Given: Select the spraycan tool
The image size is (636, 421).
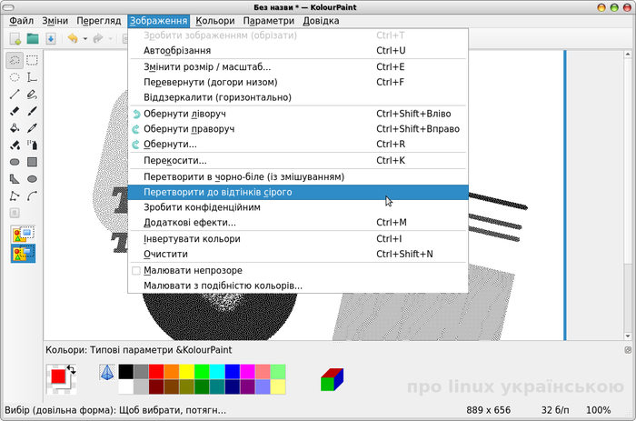Looking at the screenshot, I should (32, 145).
